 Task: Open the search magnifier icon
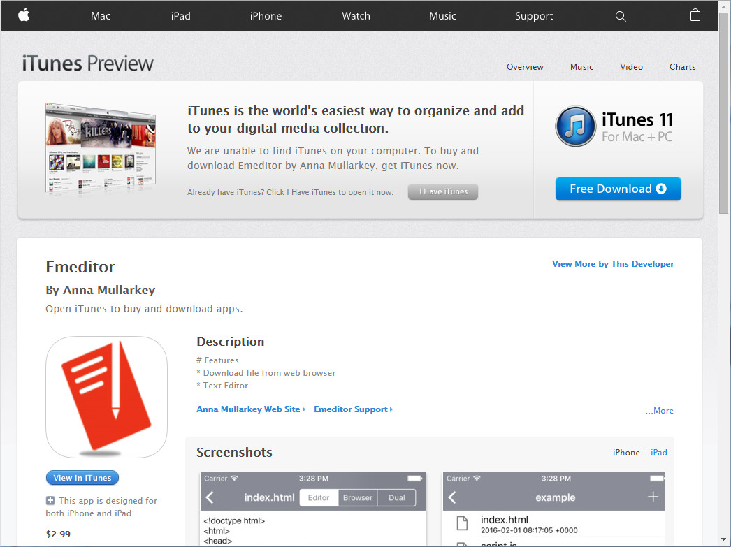pyautogui.click(x=621, y=15)
